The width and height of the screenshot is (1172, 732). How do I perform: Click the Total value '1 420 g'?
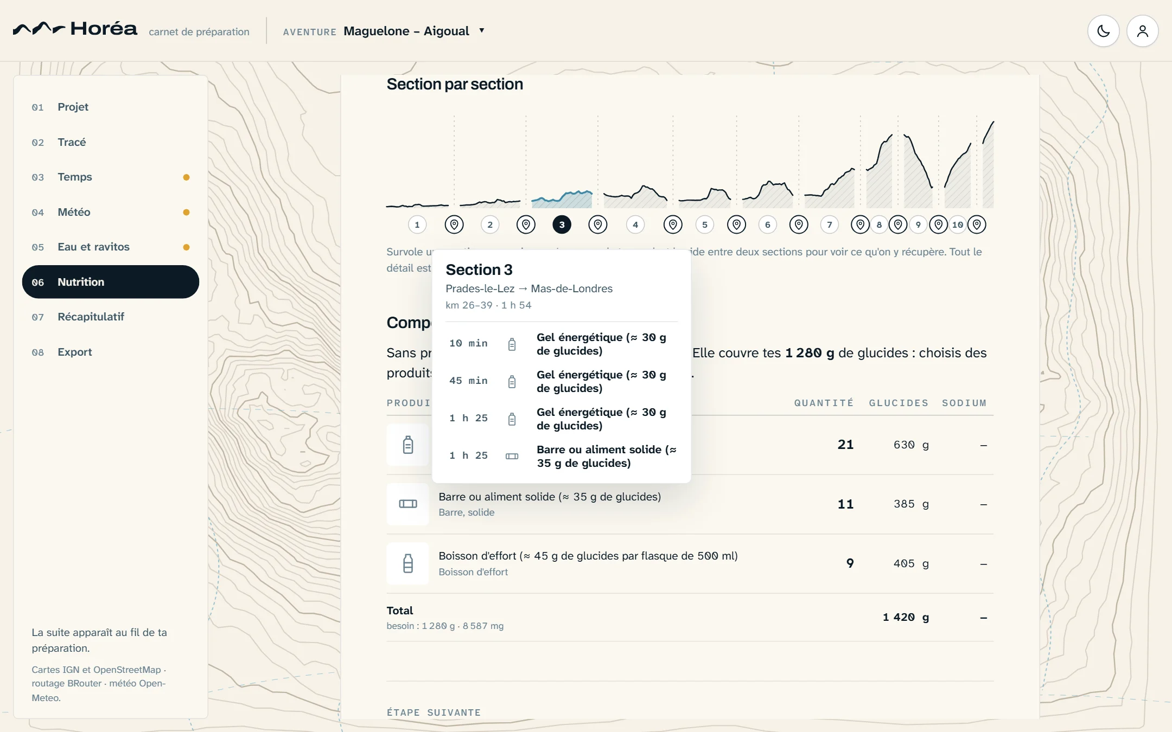pyautogui.click(x=906, y=617)
